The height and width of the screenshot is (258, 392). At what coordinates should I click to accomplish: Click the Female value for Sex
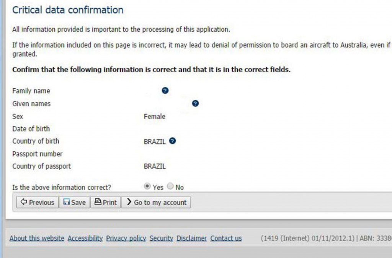[x=154, y=117]
